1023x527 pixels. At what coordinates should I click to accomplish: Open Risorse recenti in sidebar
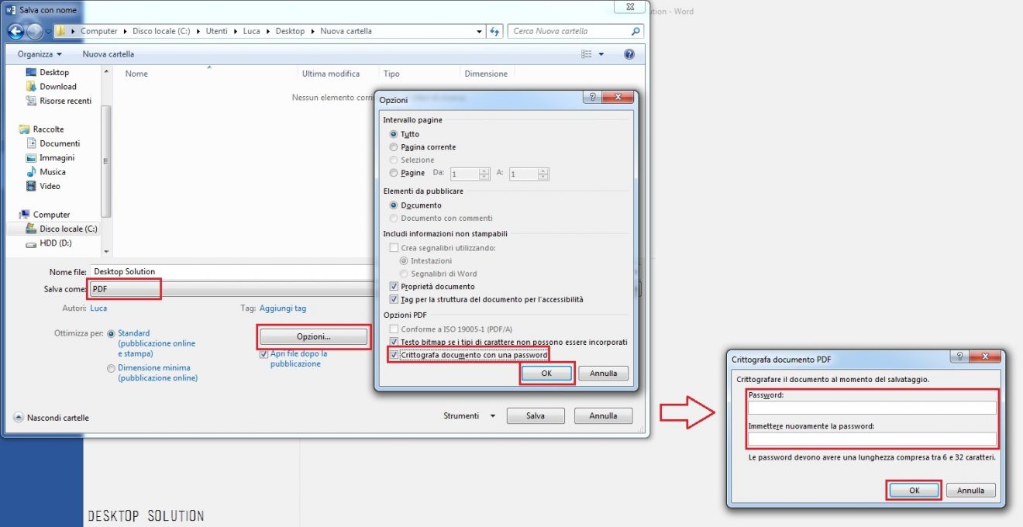(x=65, y=101)
